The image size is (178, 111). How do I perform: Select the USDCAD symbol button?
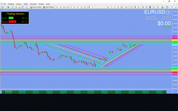(91, 91)
